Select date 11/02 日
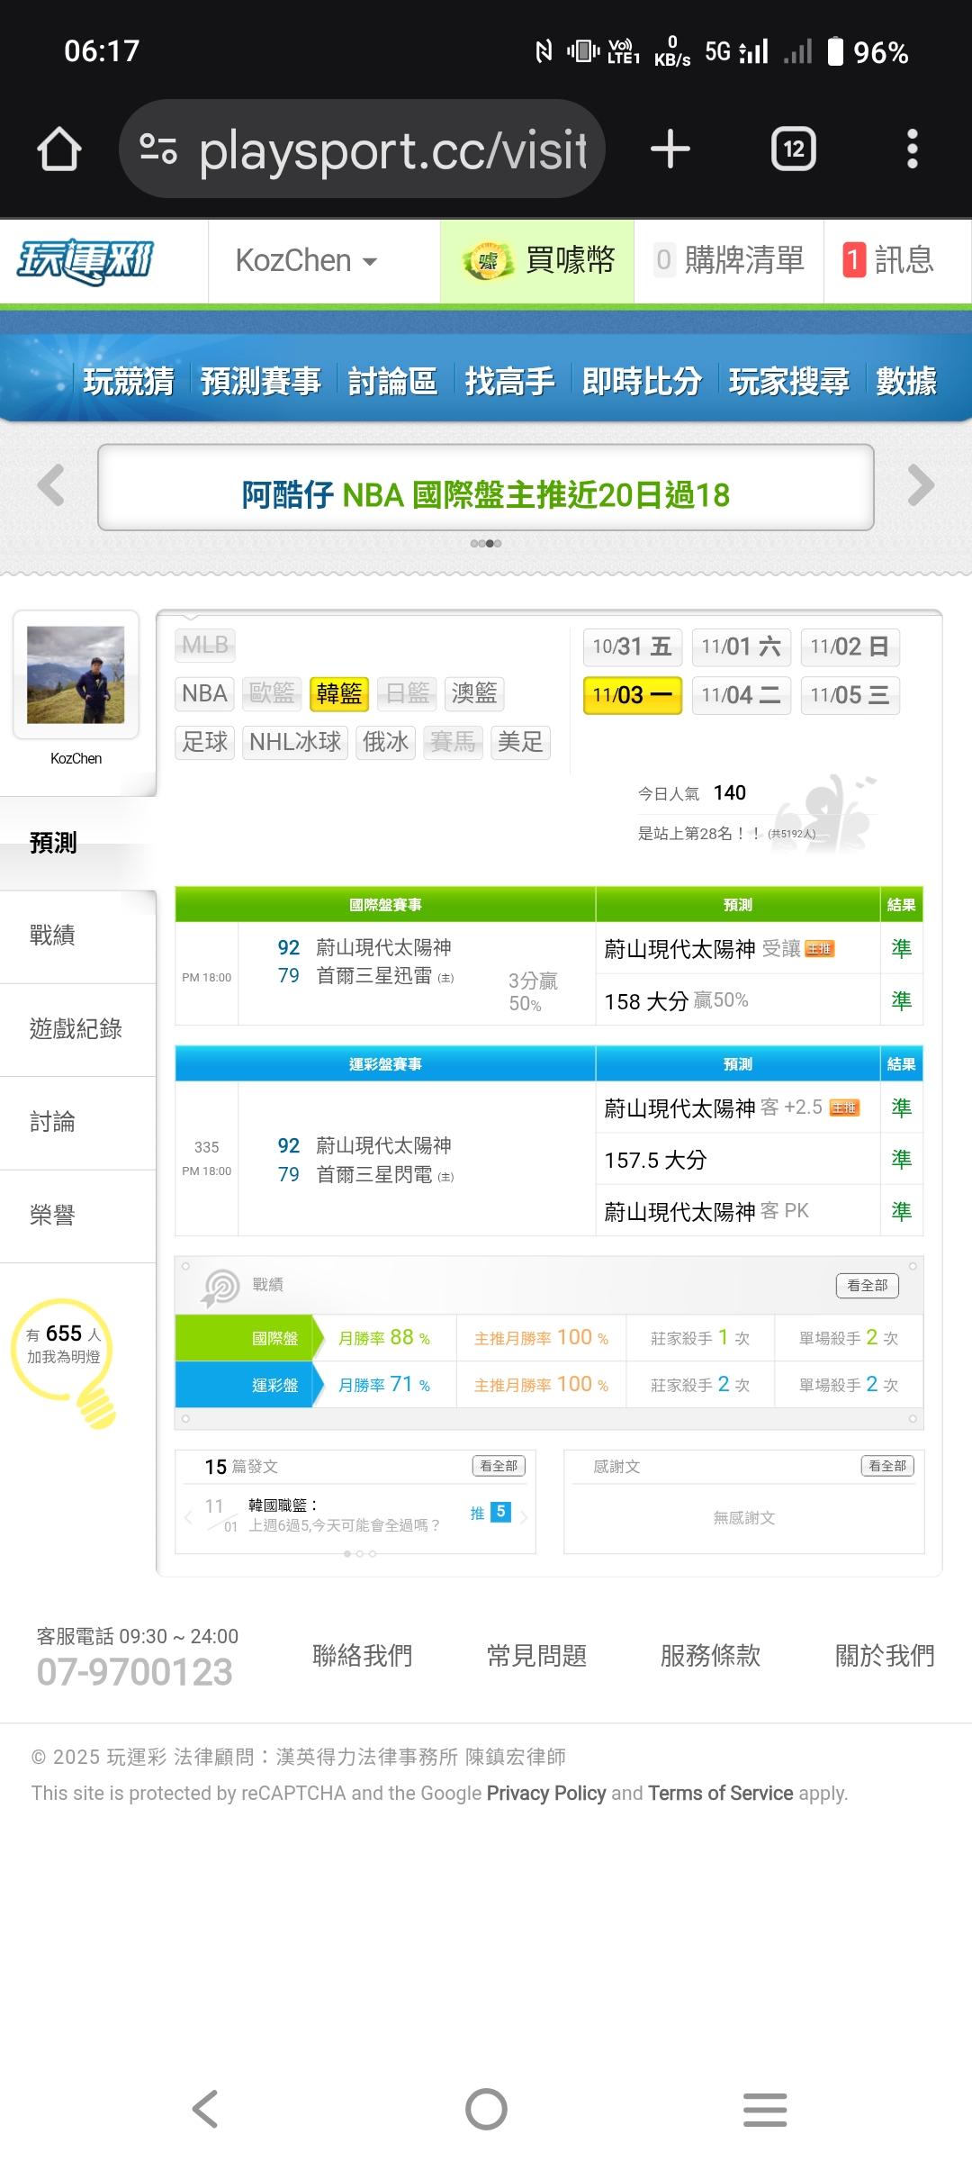Screen dimensions: 972x2161 click(x=850, y=646)
